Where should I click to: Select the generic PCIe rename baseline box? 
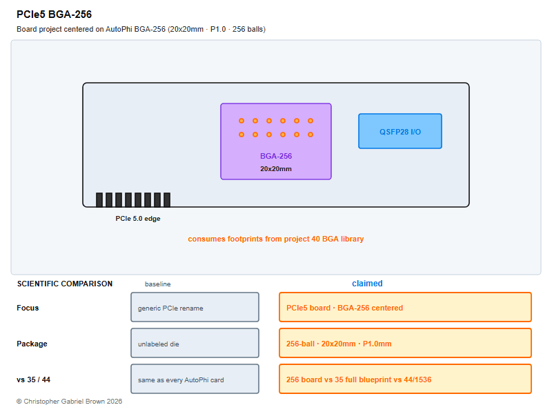(x=195, y=307)
